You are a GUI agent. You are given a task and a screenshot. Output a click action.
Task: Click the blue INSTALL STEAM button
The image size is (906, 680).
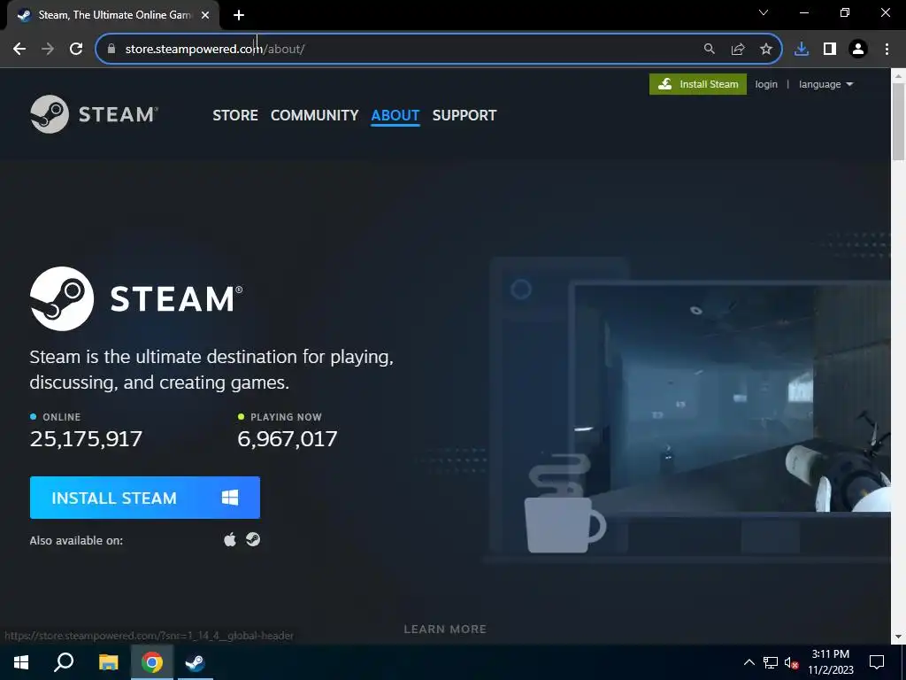[x=145, y=498]
